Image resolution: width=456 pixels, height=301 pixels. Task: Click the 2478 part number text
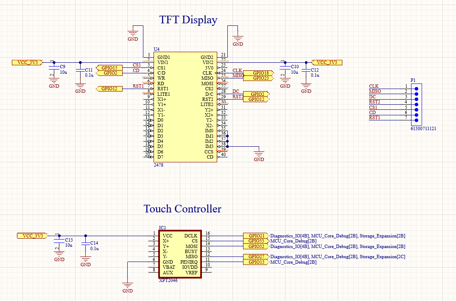[x=159, y=165]
